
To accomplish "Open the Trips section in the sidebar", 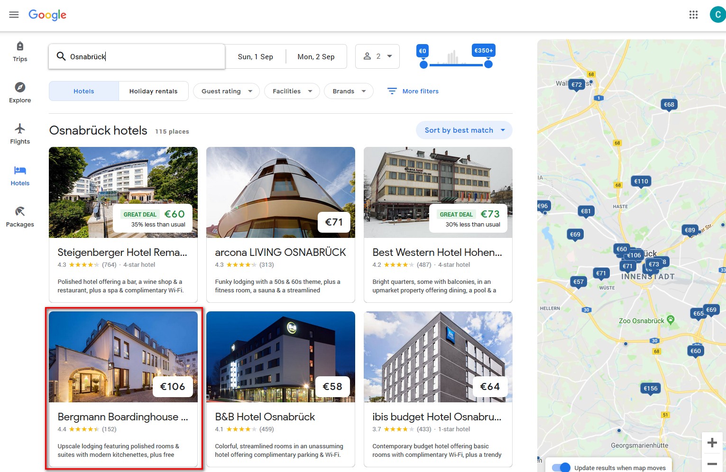I will [19, 51].
